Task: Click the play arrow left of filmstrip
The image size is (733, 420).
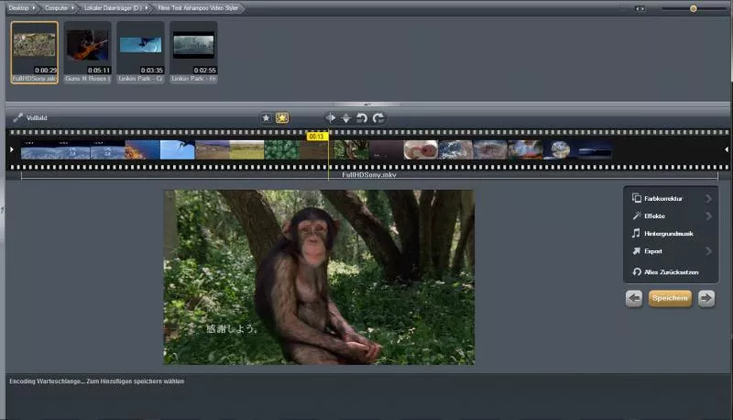Action: 12,149
